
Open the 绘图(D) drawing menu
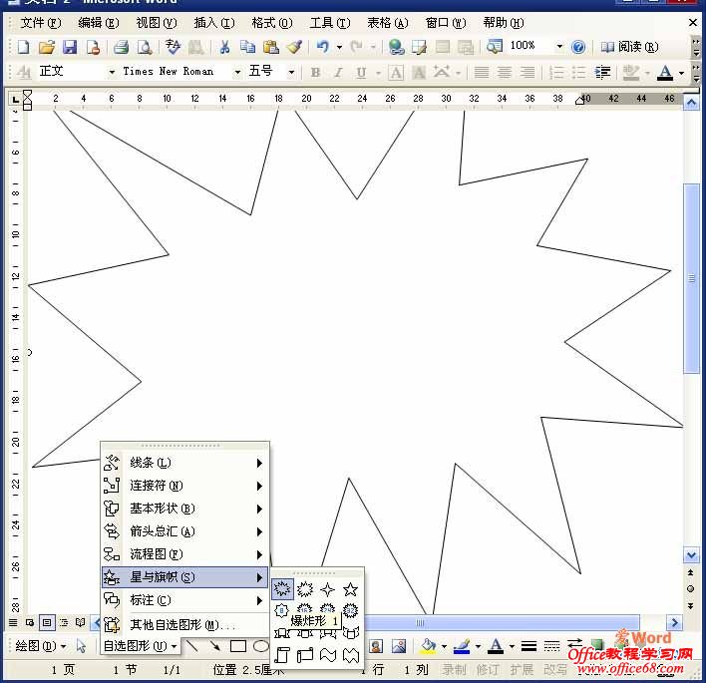[x=40, y=646]
